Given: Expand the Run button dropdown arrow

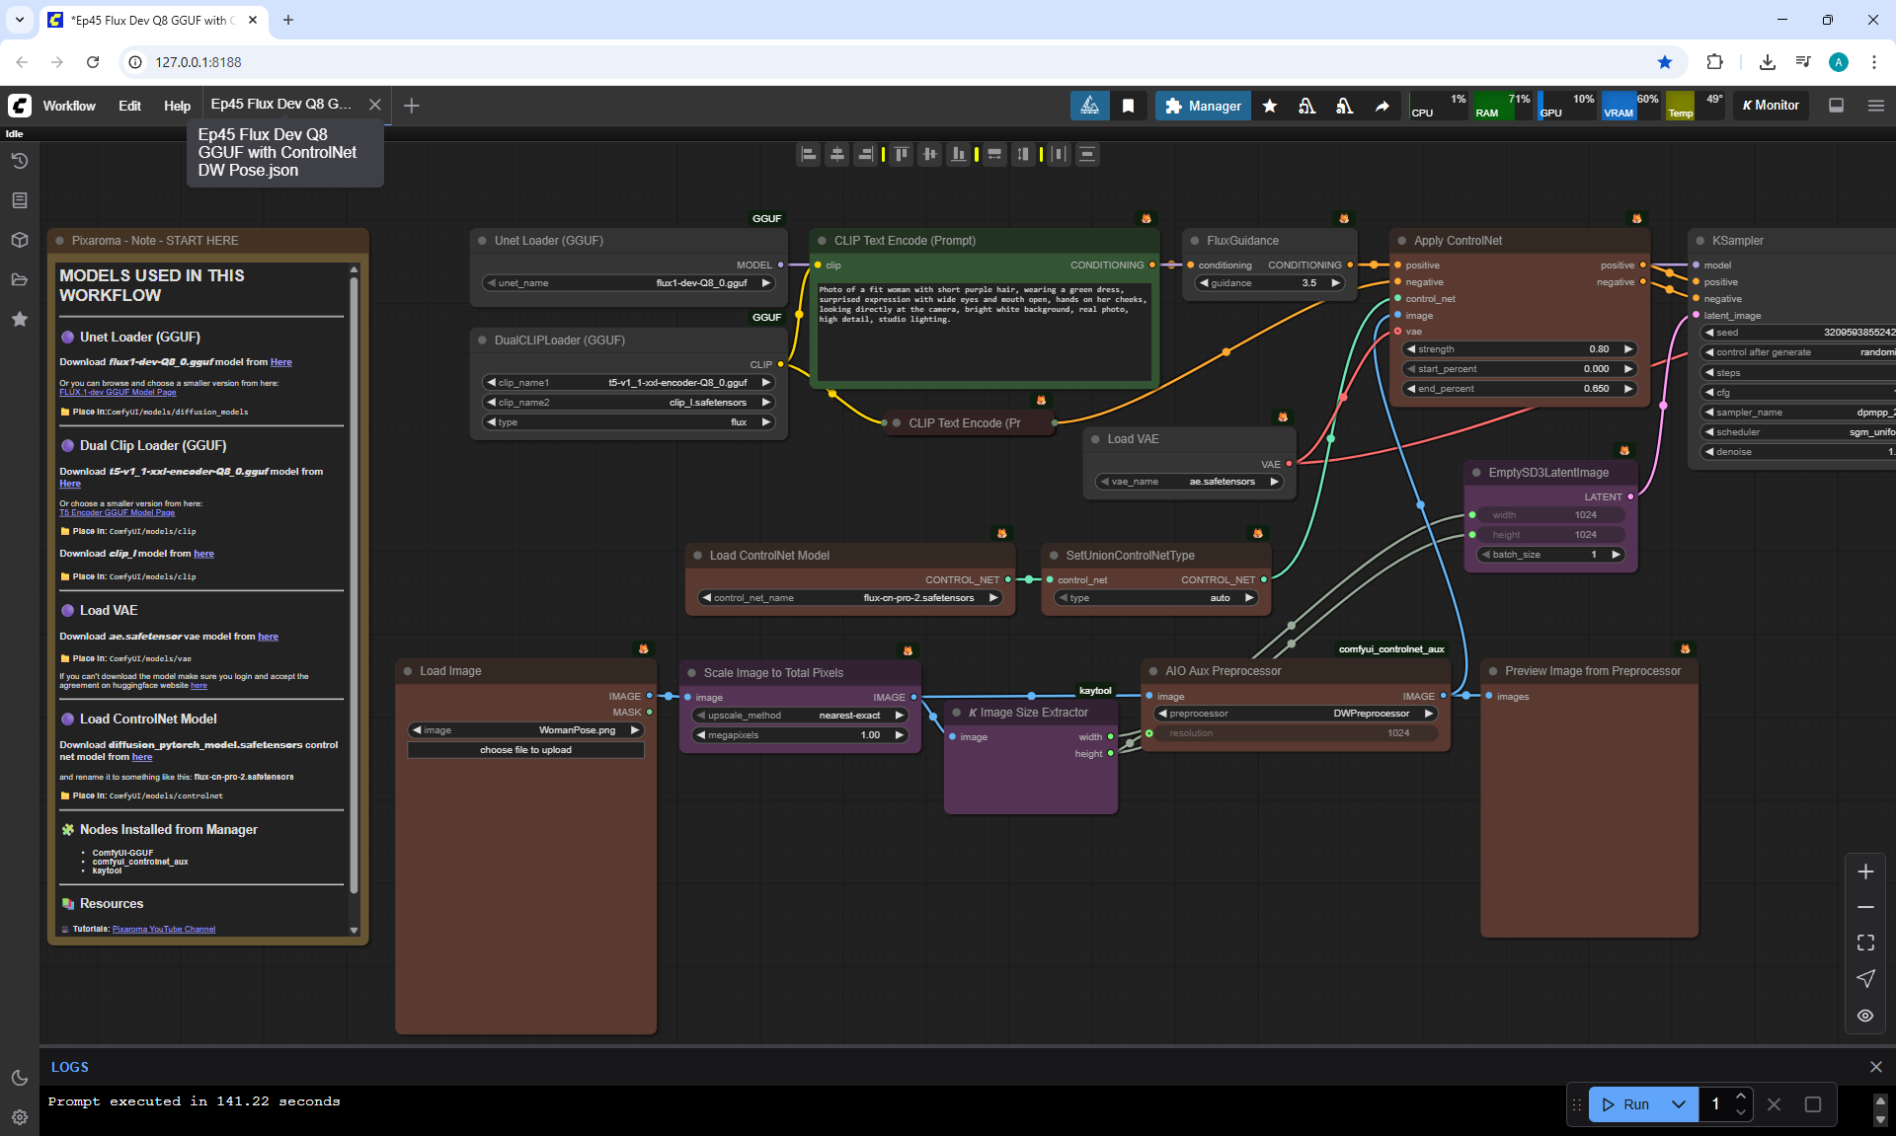Looking at the screenshot, I should (1679, 1104).
